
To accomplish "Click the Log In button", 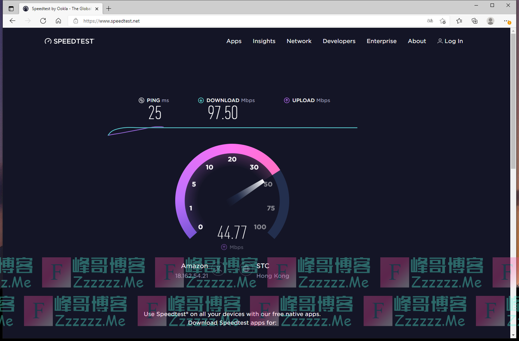I will tap(450, 41).
